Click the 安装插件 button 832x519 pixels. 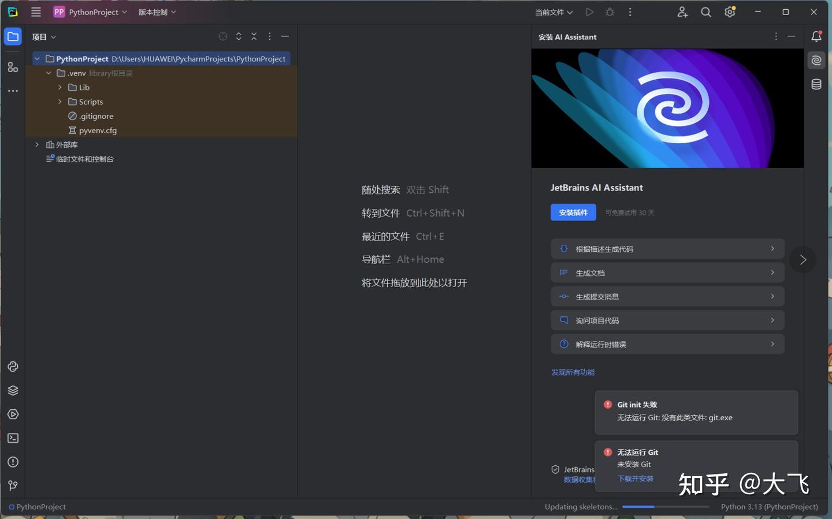click(573, 212)
